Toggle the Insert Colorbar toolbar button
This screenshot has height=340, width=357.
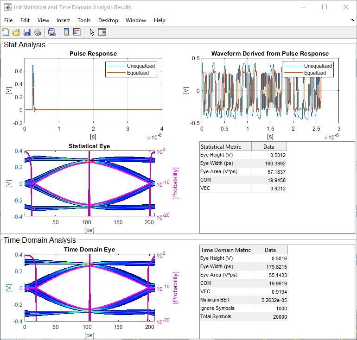(x=66, y=32)
